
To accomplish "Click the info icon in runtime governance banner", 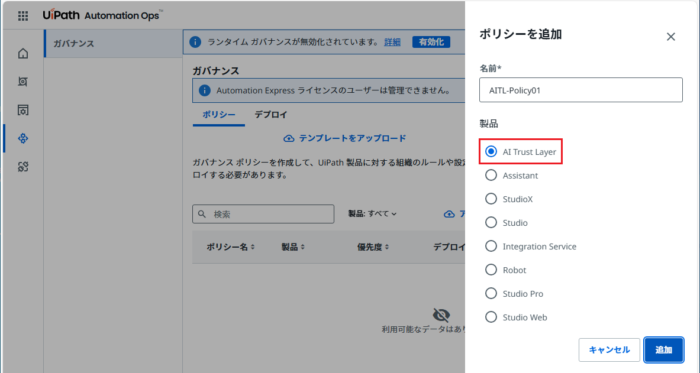I will [x=195, y=42].
